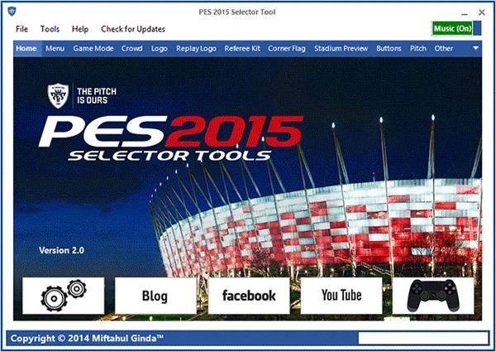This screenshot has width=496, height=352.
Task: Switch to the Pitch tab
Action: pos(417,49)
